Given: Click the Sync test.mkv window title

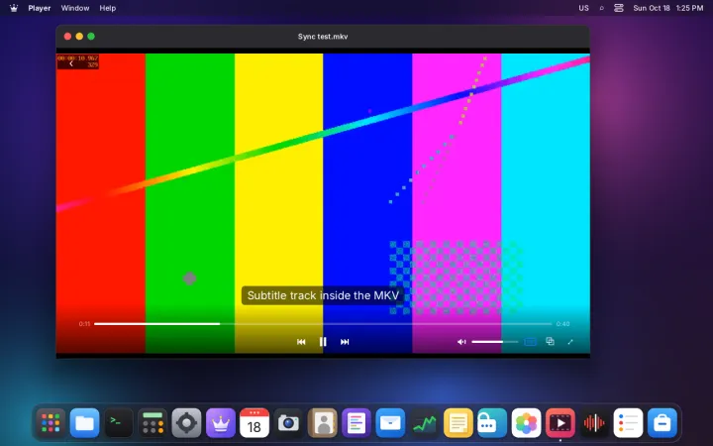Looking at the screenshot, I should 323,37.
